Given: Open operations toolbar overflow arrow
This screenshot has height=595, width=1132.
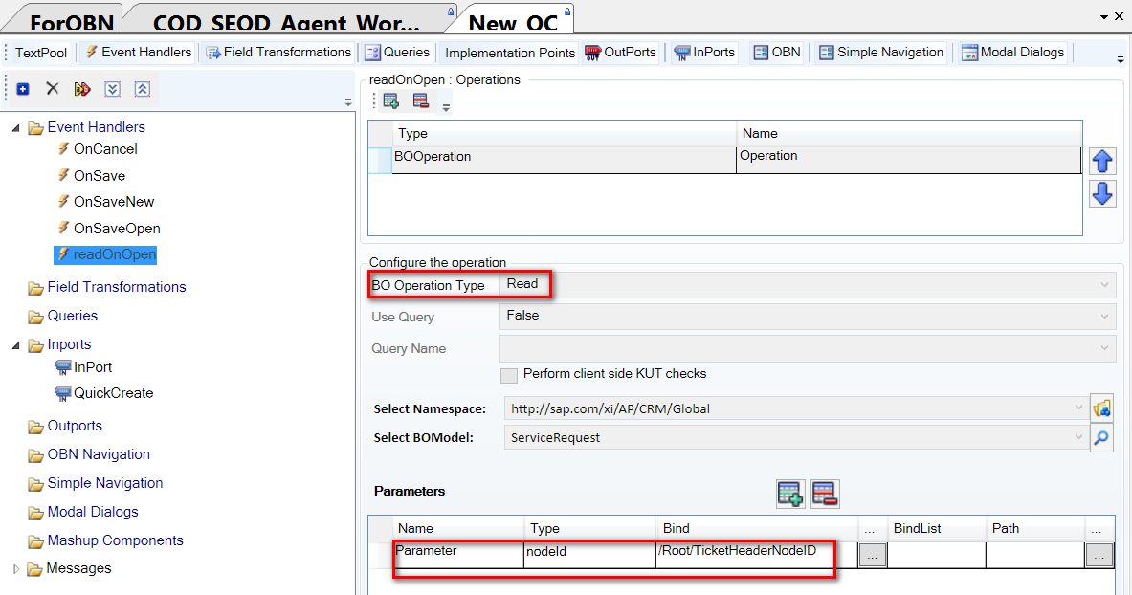Looking at the screenshot, I should click(446, 107).
